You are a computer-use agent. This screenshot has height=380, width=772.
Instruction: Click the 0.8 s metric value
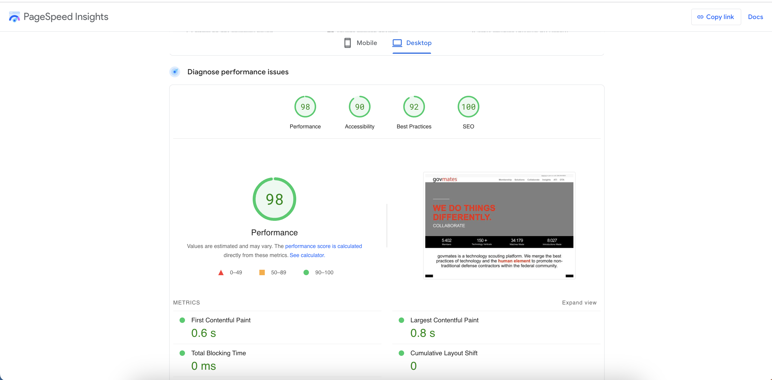(x=423, y=333)
